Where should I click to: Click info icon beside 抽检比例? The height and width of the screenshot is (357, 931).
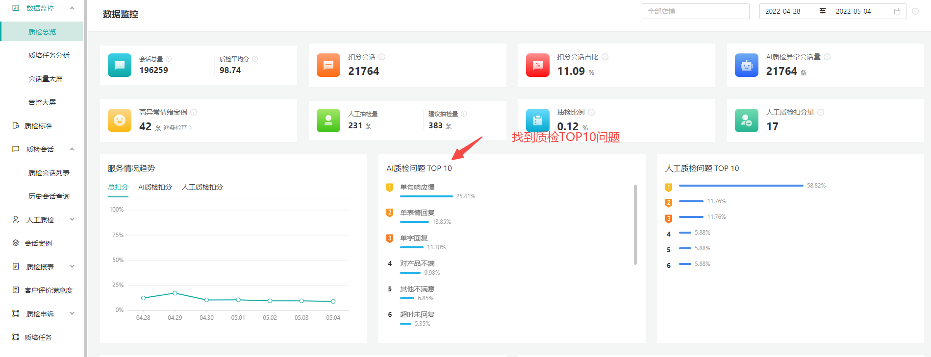(x=591, y=112)
